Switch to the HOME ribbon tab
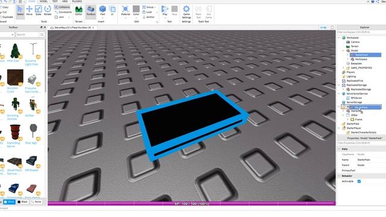The width and height of the screenshot is (386, 217). tap(32, 1)
